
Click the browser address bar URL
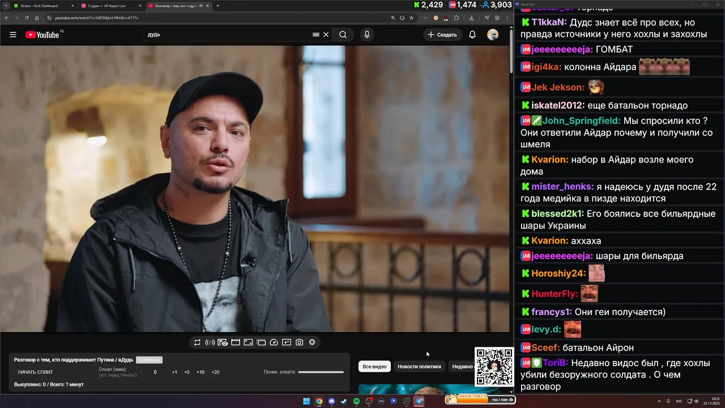(x=96, y=18)
